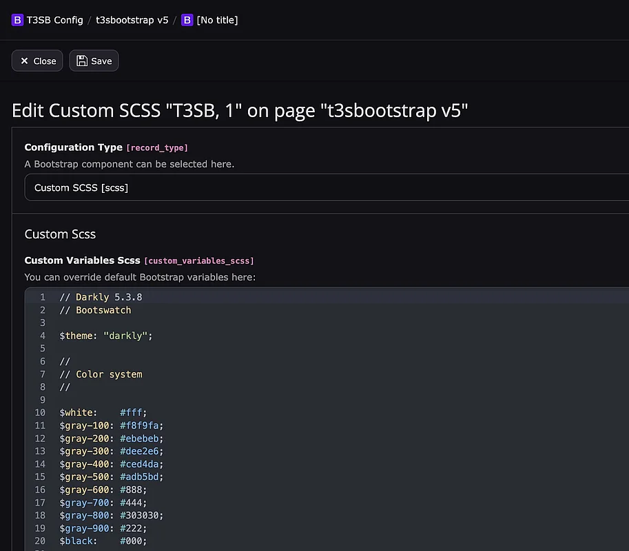Place cursor on the "// Darkly 5.3.8" line
The image size is (629, 551).
tap(101, 298)
